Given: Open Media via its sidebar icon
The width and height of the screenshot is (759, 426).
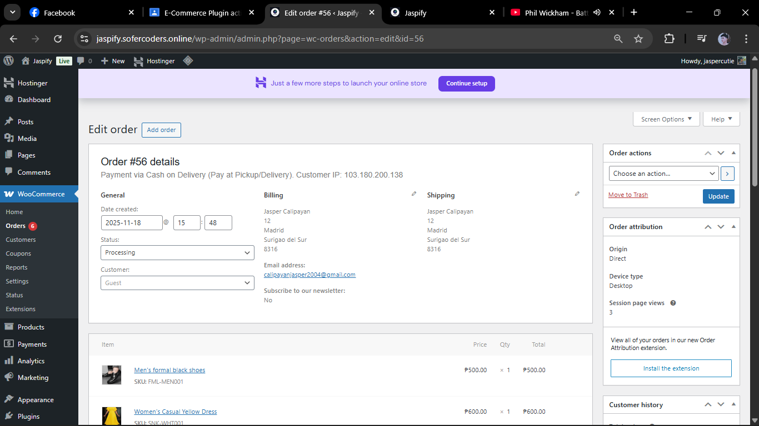Looking at the screenshot, I should tap(10, 138).
